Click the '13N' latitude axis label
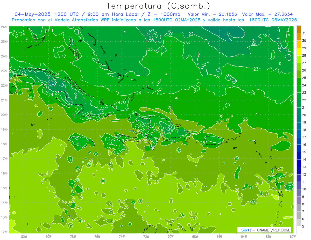The height and width of the screenshot is (240, 311). 4,217
